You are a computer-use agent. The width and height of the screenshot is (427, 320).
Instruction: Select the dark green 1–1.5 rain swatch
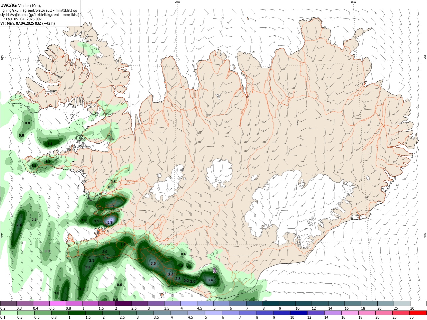77,313
